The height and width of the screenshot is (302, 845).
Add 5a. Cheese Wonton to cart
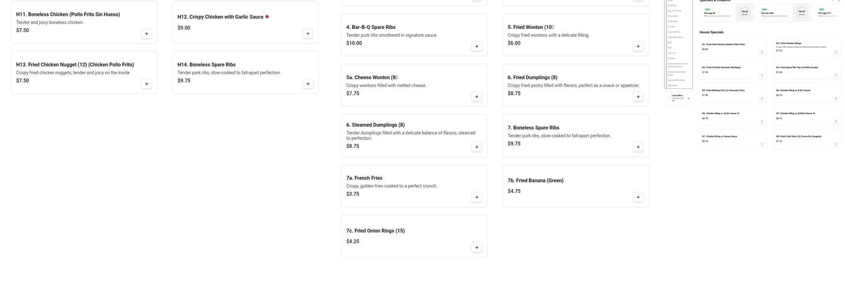pyautogui.click(x=477, y=97)
